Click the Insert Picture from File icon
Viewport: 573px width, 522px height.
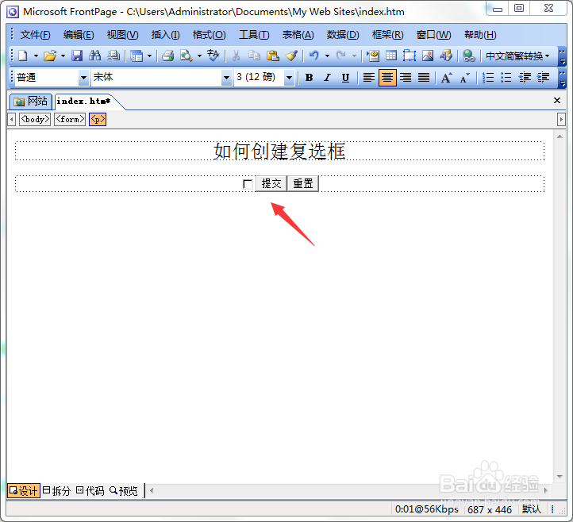tap(428, 56)
